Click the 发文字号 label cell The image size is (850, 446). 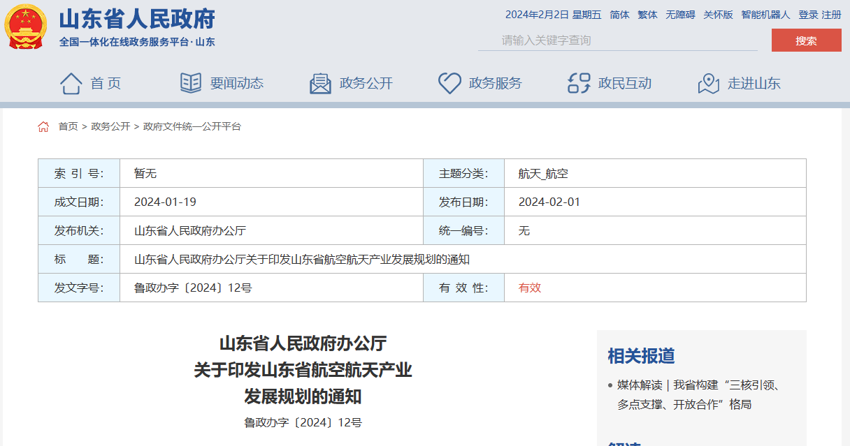coord(79,288)
